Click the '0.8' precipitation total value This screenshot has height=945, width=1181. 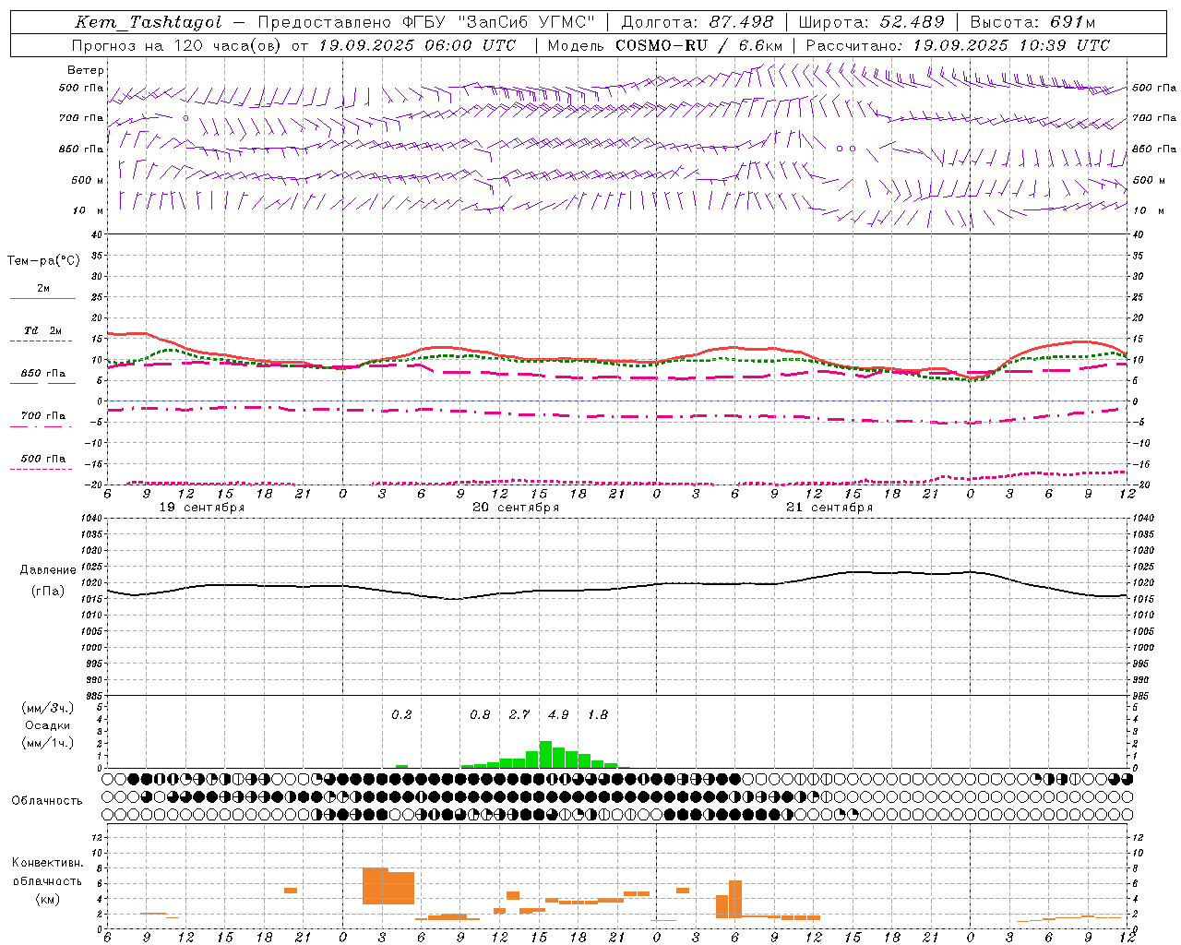tap(480, 715)
